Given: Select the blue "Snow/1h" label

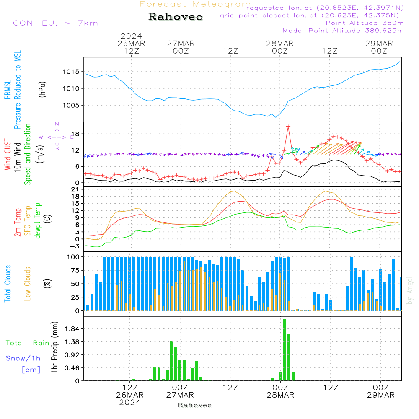Looking at the screenshot, I should tap(23, 358).
